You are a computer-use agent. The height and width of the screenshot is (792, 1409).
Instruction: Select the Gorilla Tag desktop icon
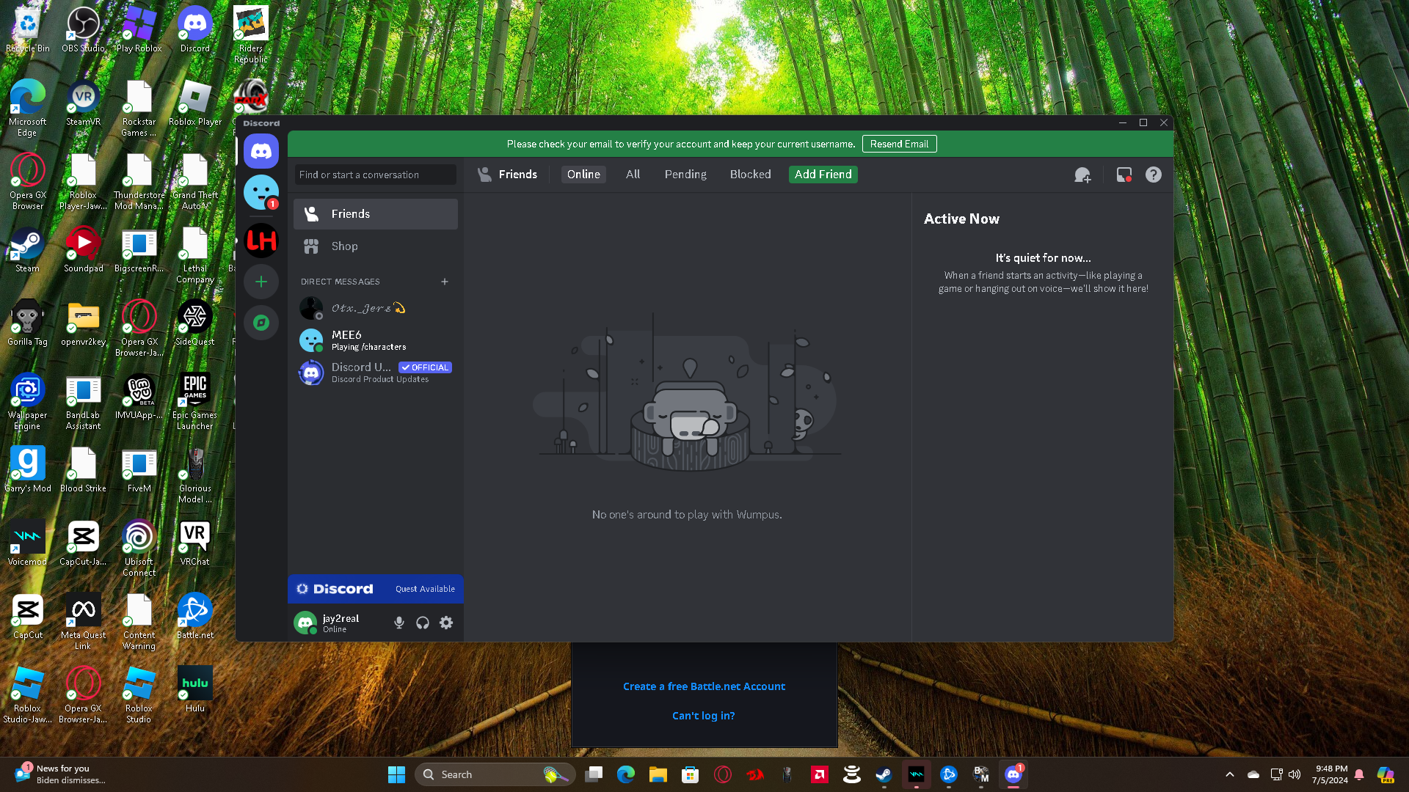click(x=28, y=324)
